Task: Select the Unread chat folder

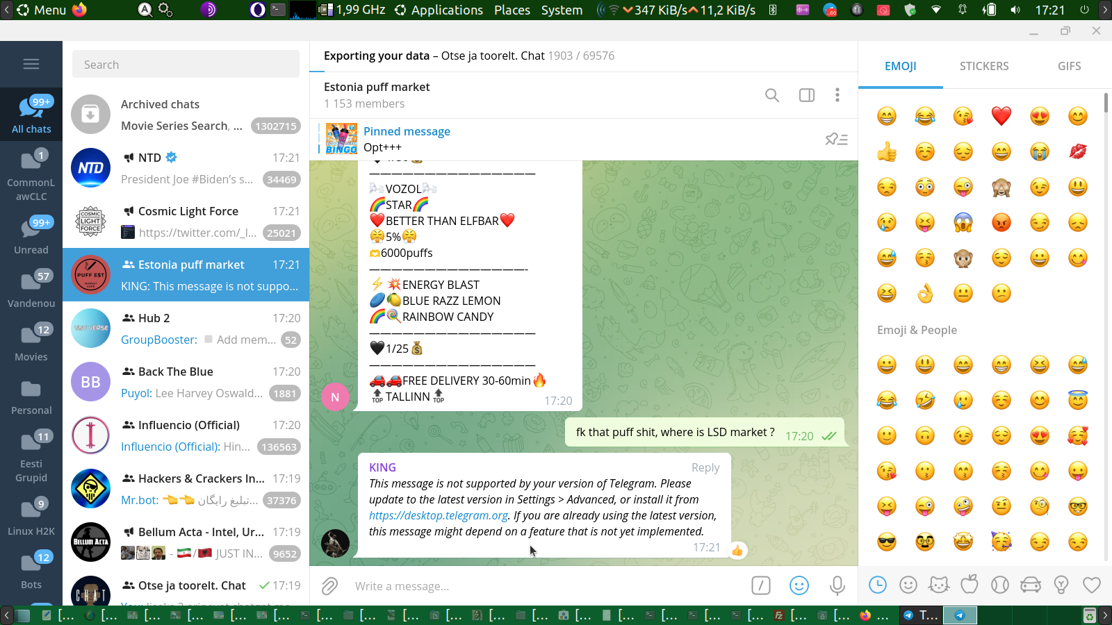Action: coord(31,235)
